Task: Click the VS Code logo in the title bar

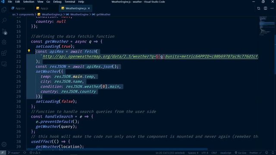Action: click(3, 2)
